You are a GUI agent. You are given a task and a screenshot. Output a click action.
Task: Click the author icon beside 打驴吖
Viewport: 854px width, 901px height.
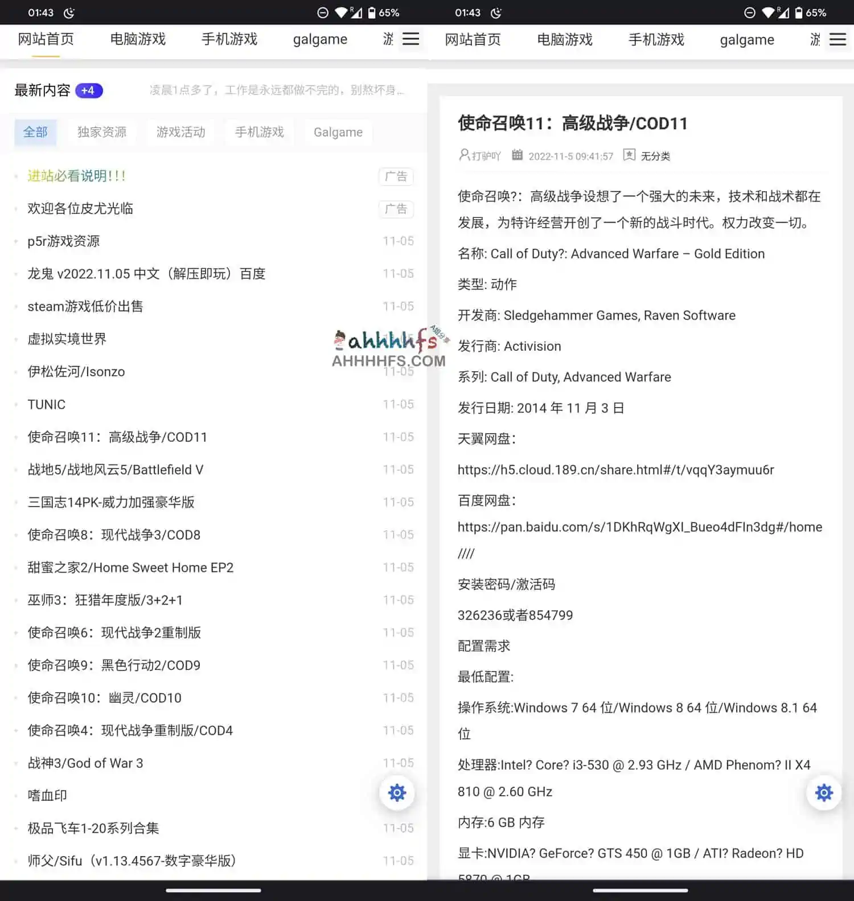[464, 155]
